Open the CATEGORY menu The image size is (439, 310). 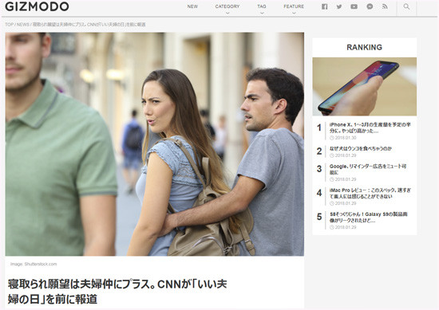pos(227,6)
